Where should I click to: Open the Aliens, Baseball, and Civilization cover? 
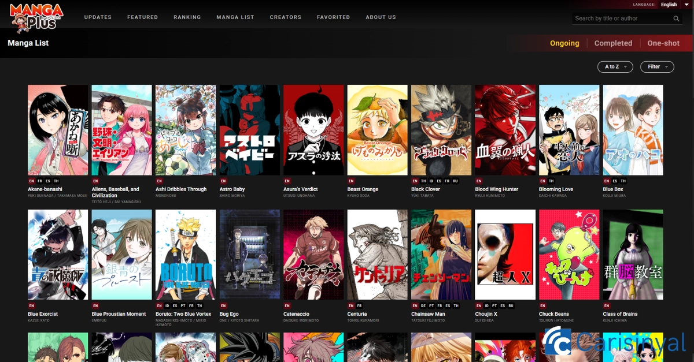(x=122, y=130)
